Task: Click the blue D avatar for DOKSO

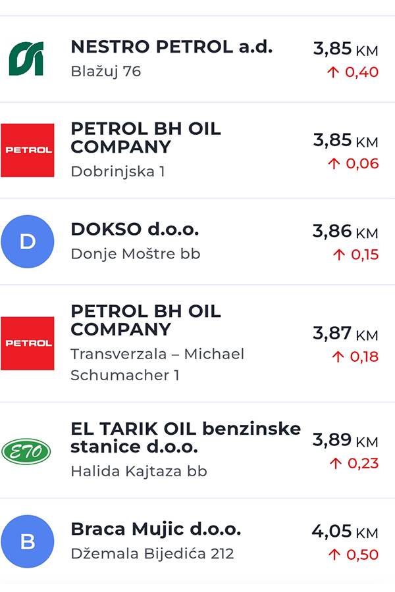Action: click(x=27, y=241)
